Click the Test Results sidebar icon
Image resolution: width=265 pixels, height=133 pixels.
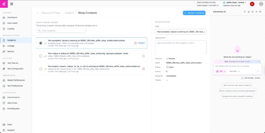pyautogui.click(x=4, y=63)
